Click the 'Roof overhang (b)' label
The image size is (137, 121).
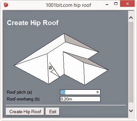coord(23,99)
